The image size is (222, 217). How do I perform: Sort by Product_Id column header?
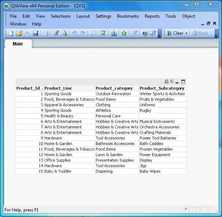29,88
